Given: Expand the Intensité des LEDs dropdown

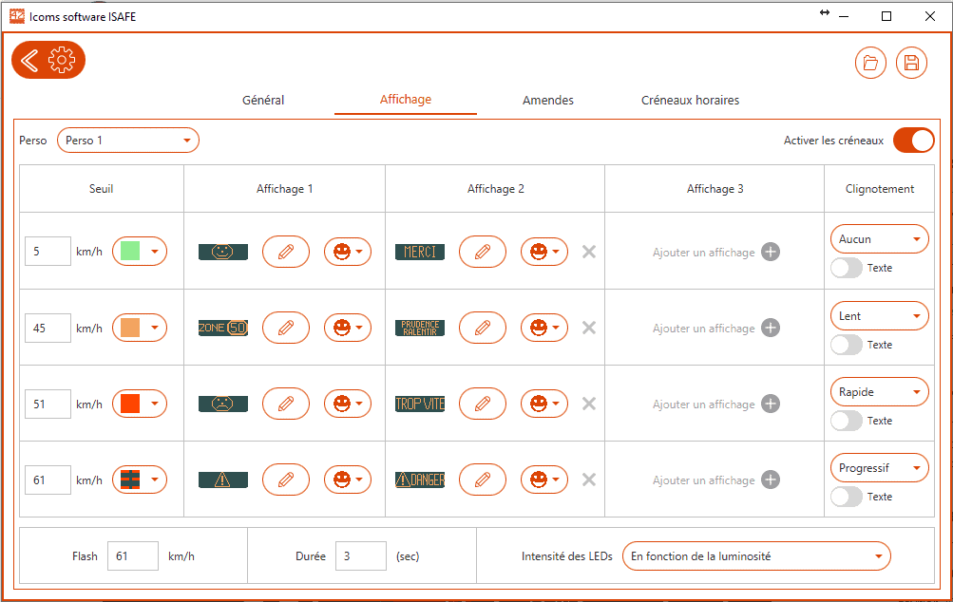Looking at the screenshot, I should point(756,556).
